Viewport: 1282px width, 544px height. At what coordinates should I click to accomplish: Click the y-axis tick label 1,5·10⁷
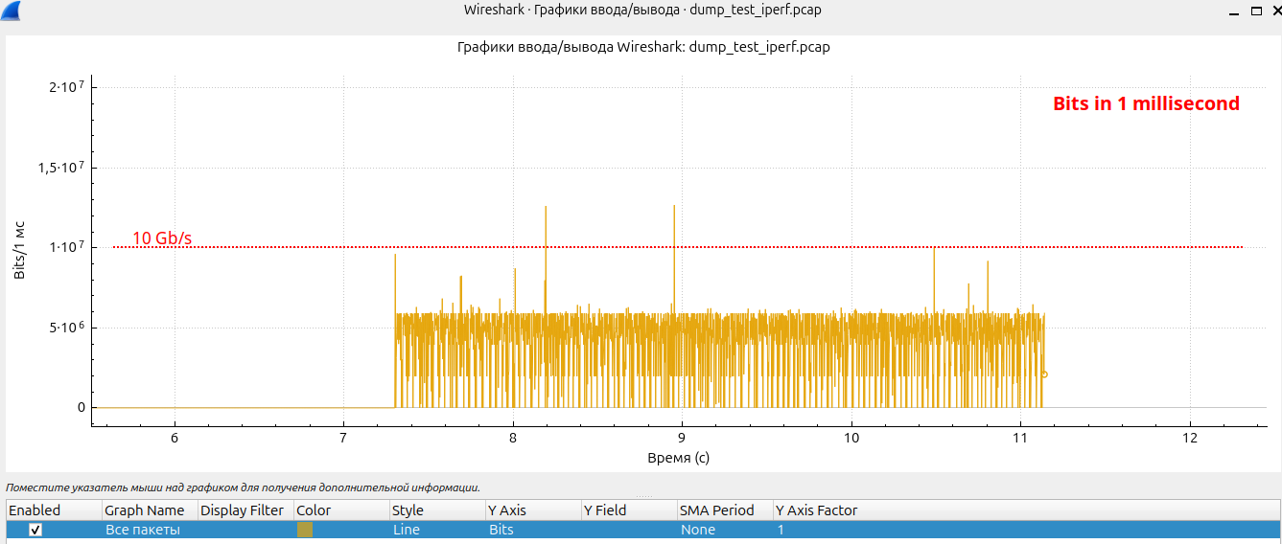(63, 167)
